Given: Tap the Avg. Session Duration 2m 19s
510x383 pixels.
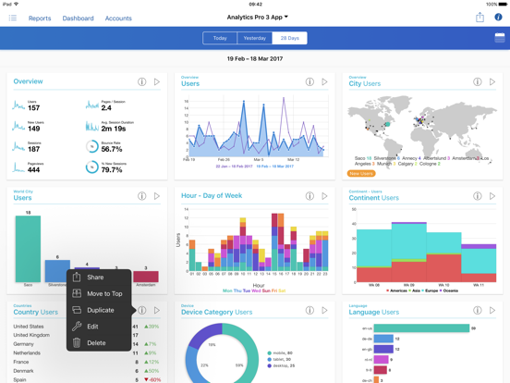Looking at the screenshot, I should click(110, 127).
